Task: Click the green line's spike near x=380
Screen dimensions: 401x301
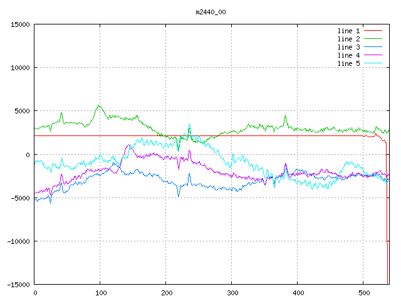Action: 285,116
